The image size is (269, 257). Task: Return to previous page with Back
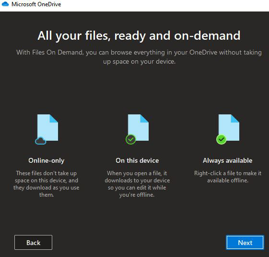click(33, 243)
